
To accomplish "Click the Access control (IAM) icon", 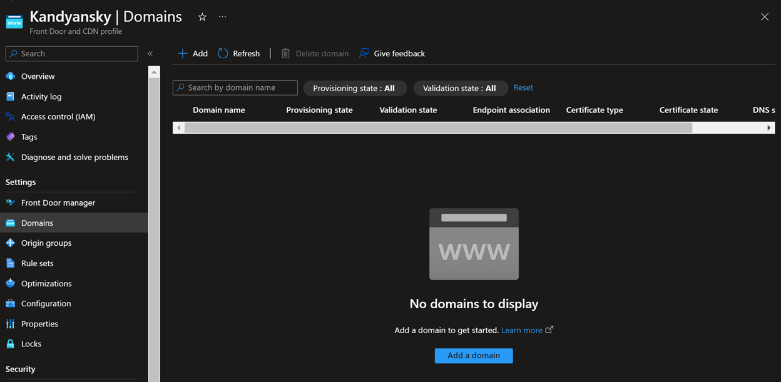I will coord(10,116).
